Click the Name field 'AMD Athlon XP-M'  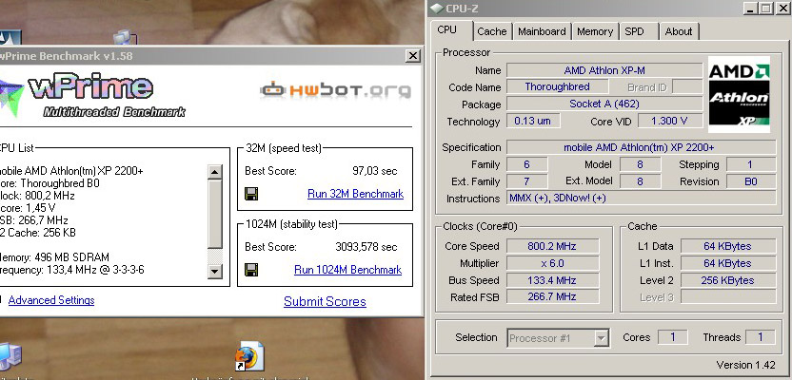(x=604, y=70)
